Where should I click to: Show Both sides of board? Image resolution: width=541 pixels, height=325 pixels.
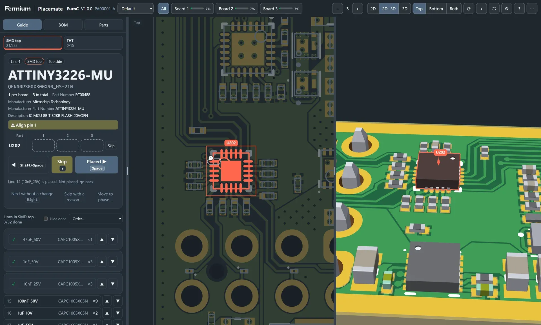pos(454,9)
